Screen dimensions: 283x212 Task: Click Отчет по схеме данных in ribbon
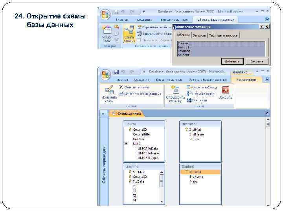tap(140, 94)
